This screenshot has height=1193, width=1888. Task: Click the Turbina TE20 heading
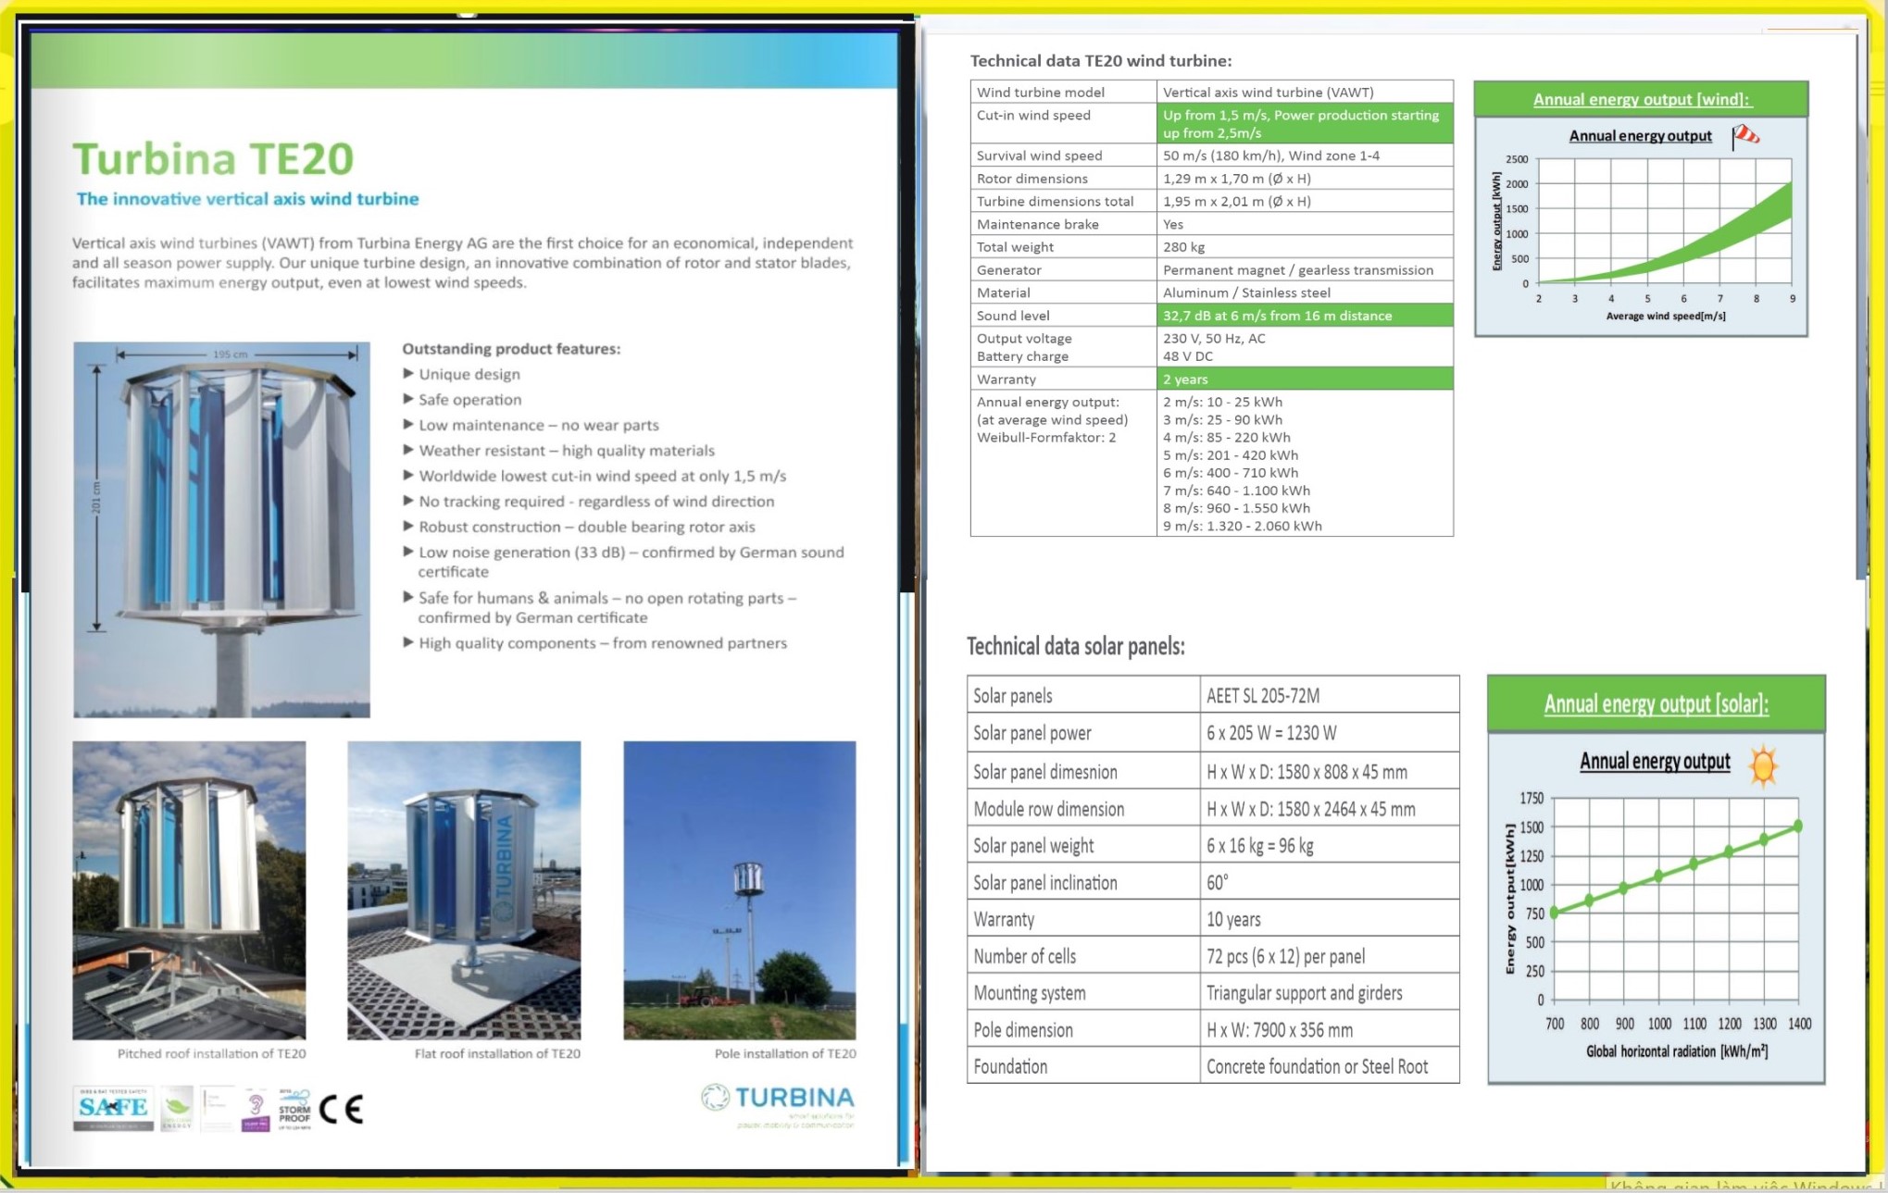point(213,158)
